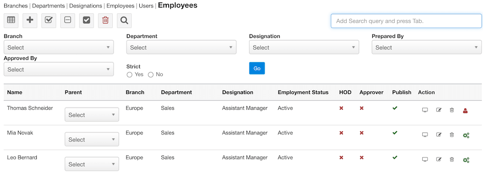
Task: Open the Prepared By dropdown
Action: pos(427,47)
